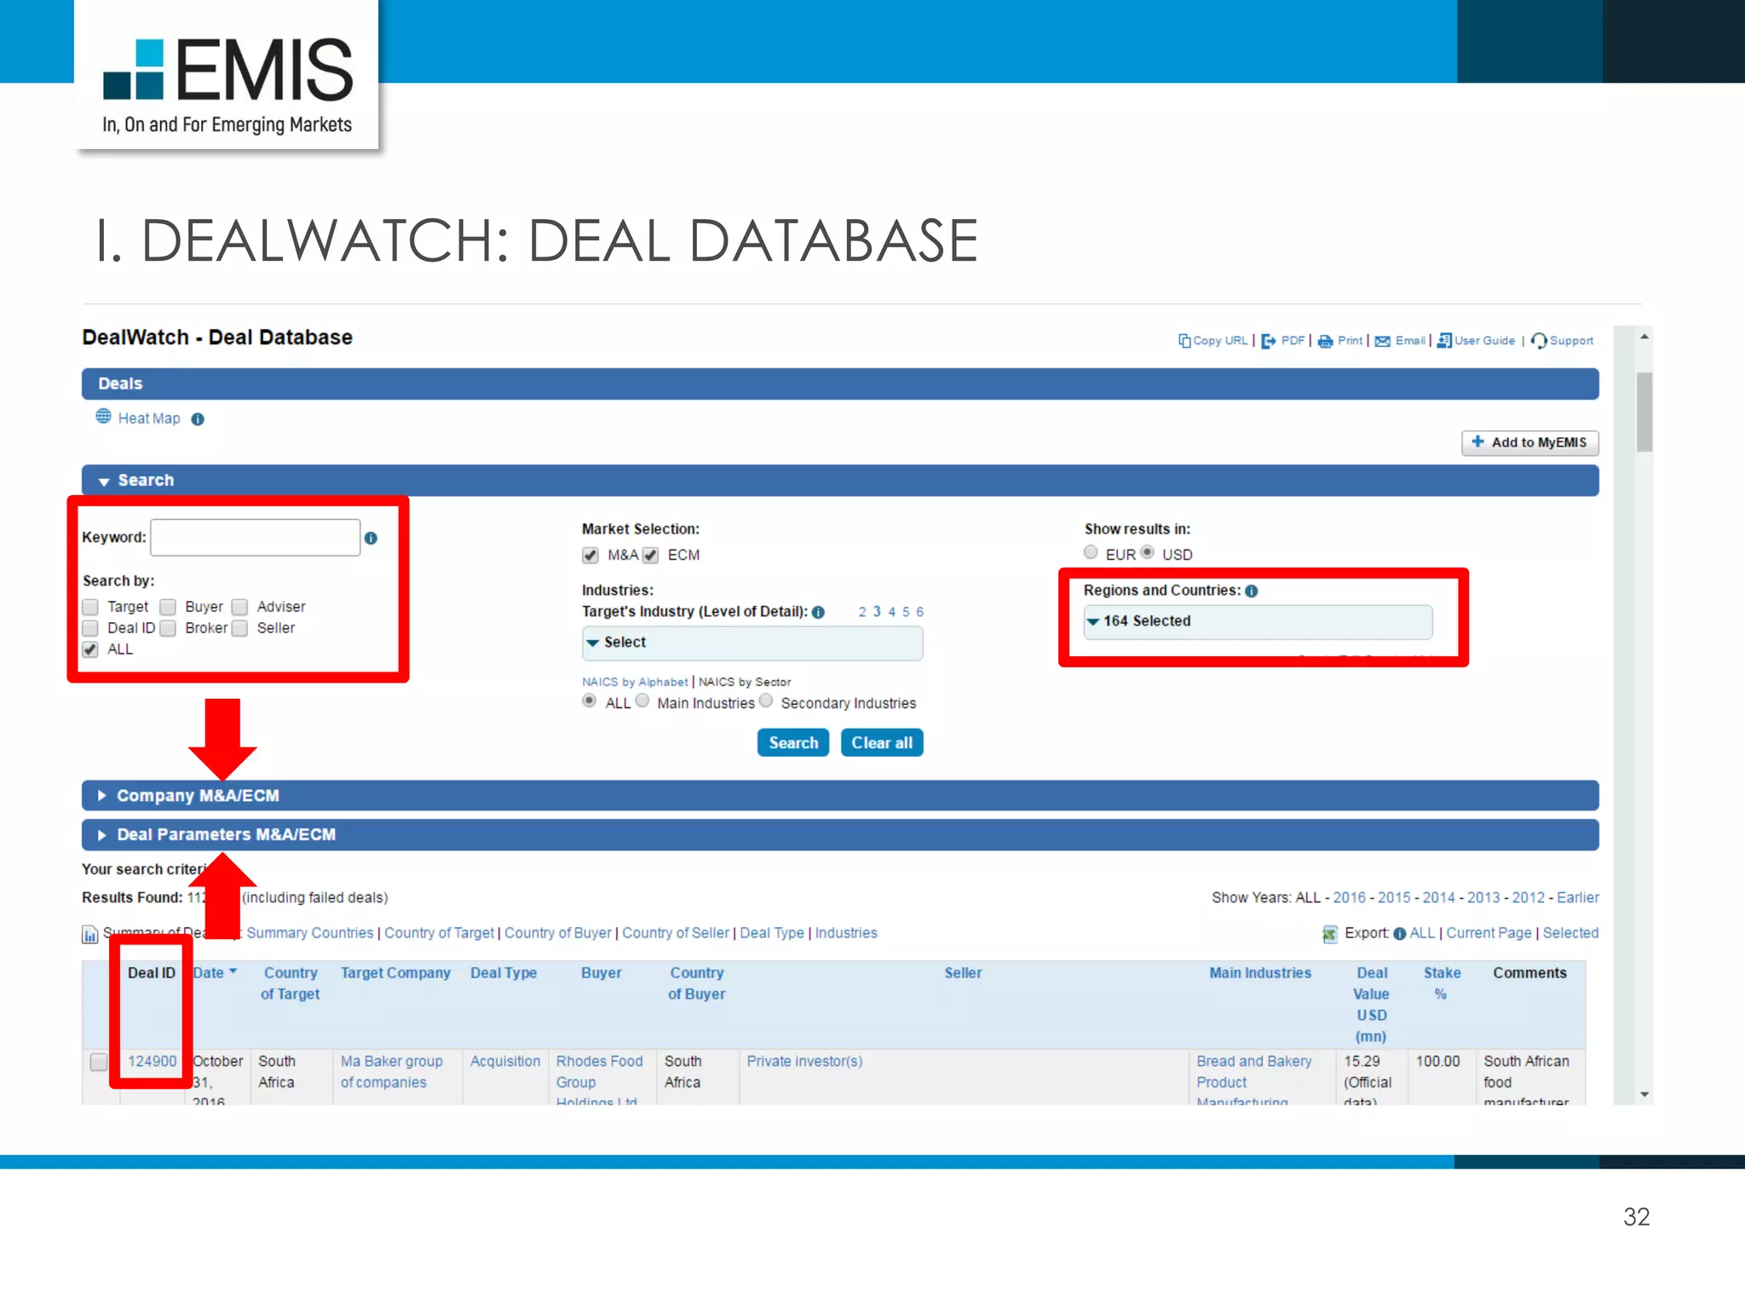Filter results to year 2016

(x=1349, y=897)
